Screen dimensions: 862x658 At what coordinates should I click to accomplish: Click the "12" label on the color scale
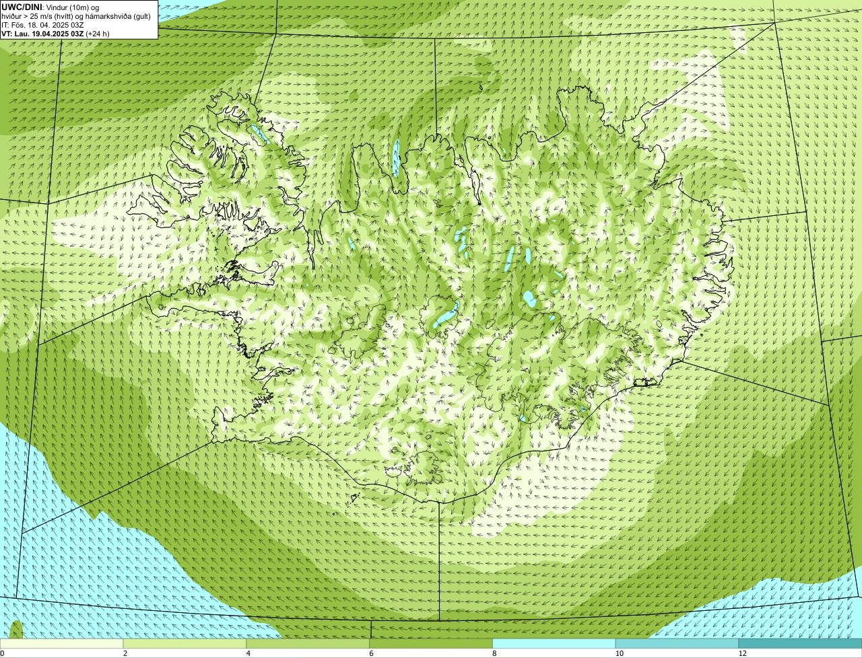[742, 653]
